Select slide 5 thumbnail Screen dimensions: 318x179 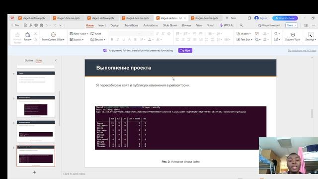36,106
